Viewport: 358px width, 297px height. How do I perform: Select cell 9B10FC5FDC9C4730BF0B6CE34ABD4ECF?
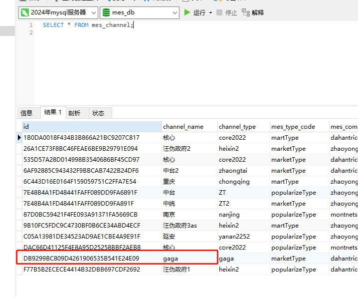(x=92, y=226)
